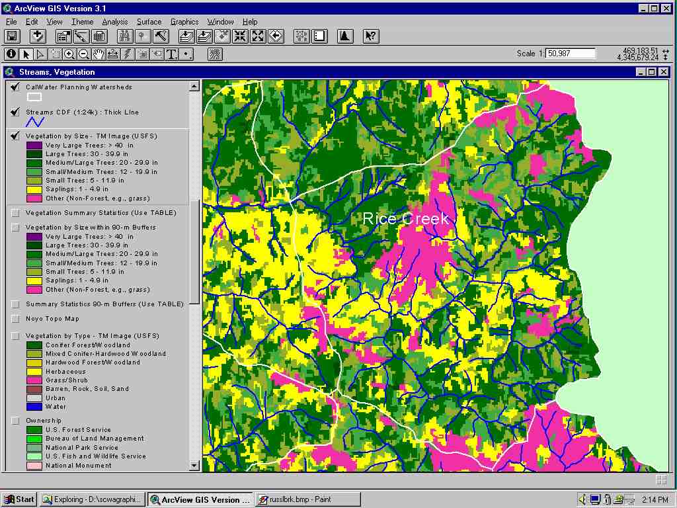Check Vegetation by Type theme checkbox
The width and height of the screenshot is (677, 508).
[x=16, y=335]
